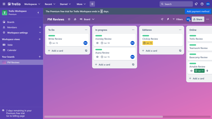Viewport: 212px width, 119px height.
Task: Click MG member avatar on Asana Review
Action: (132, 57)
